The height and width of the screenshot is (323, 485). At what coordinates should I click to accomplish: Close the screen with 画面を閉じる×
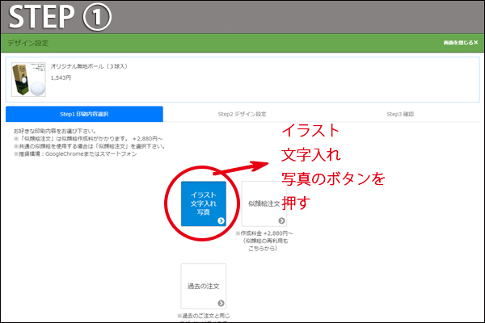pos(461,43)
